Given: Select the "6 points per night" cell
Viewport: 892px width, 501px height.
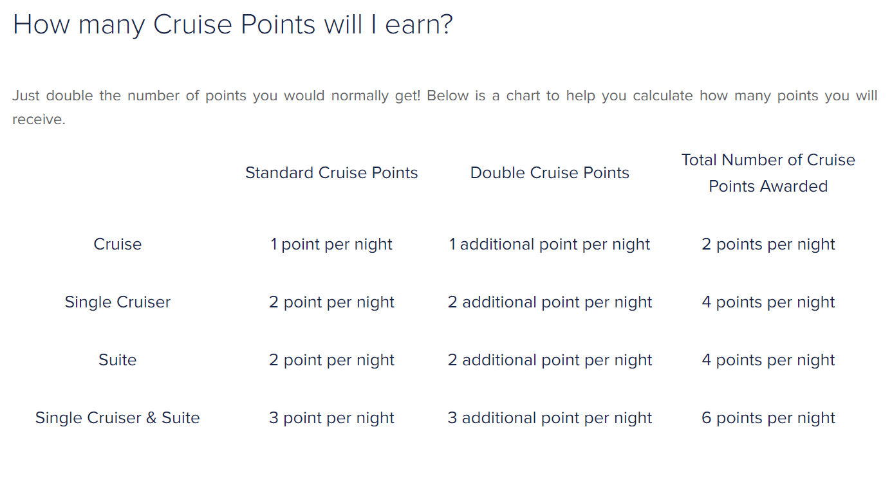Looking at the screenshot, I should coord(768,418).
